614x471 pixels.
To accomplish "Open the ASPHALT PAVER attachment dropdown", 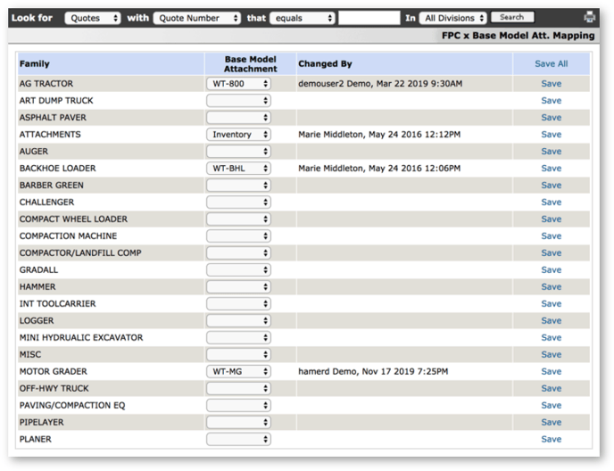I will coord(238,118).
